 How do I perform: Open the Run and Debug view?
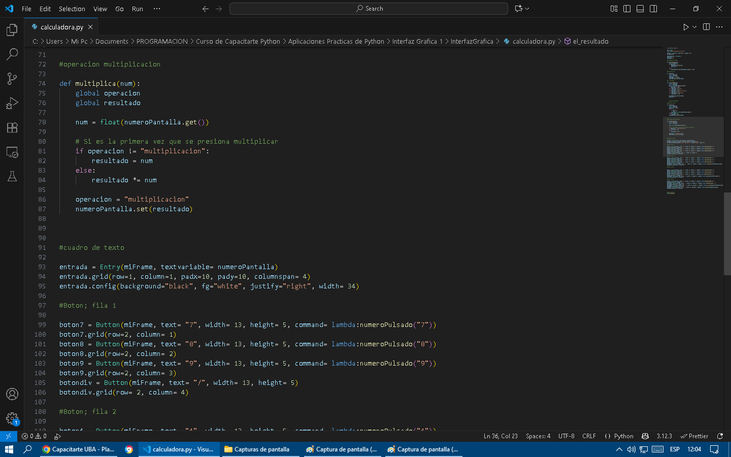pyautogui.click(x=12, y=103)
